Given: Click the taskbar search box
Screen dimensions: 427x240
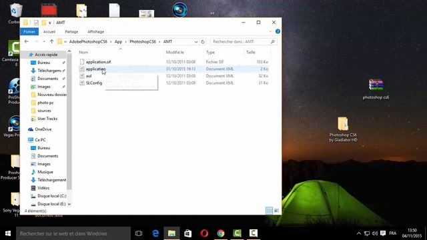Looking at the screenshot, I should pyautogui.click(x=73, y=233).
